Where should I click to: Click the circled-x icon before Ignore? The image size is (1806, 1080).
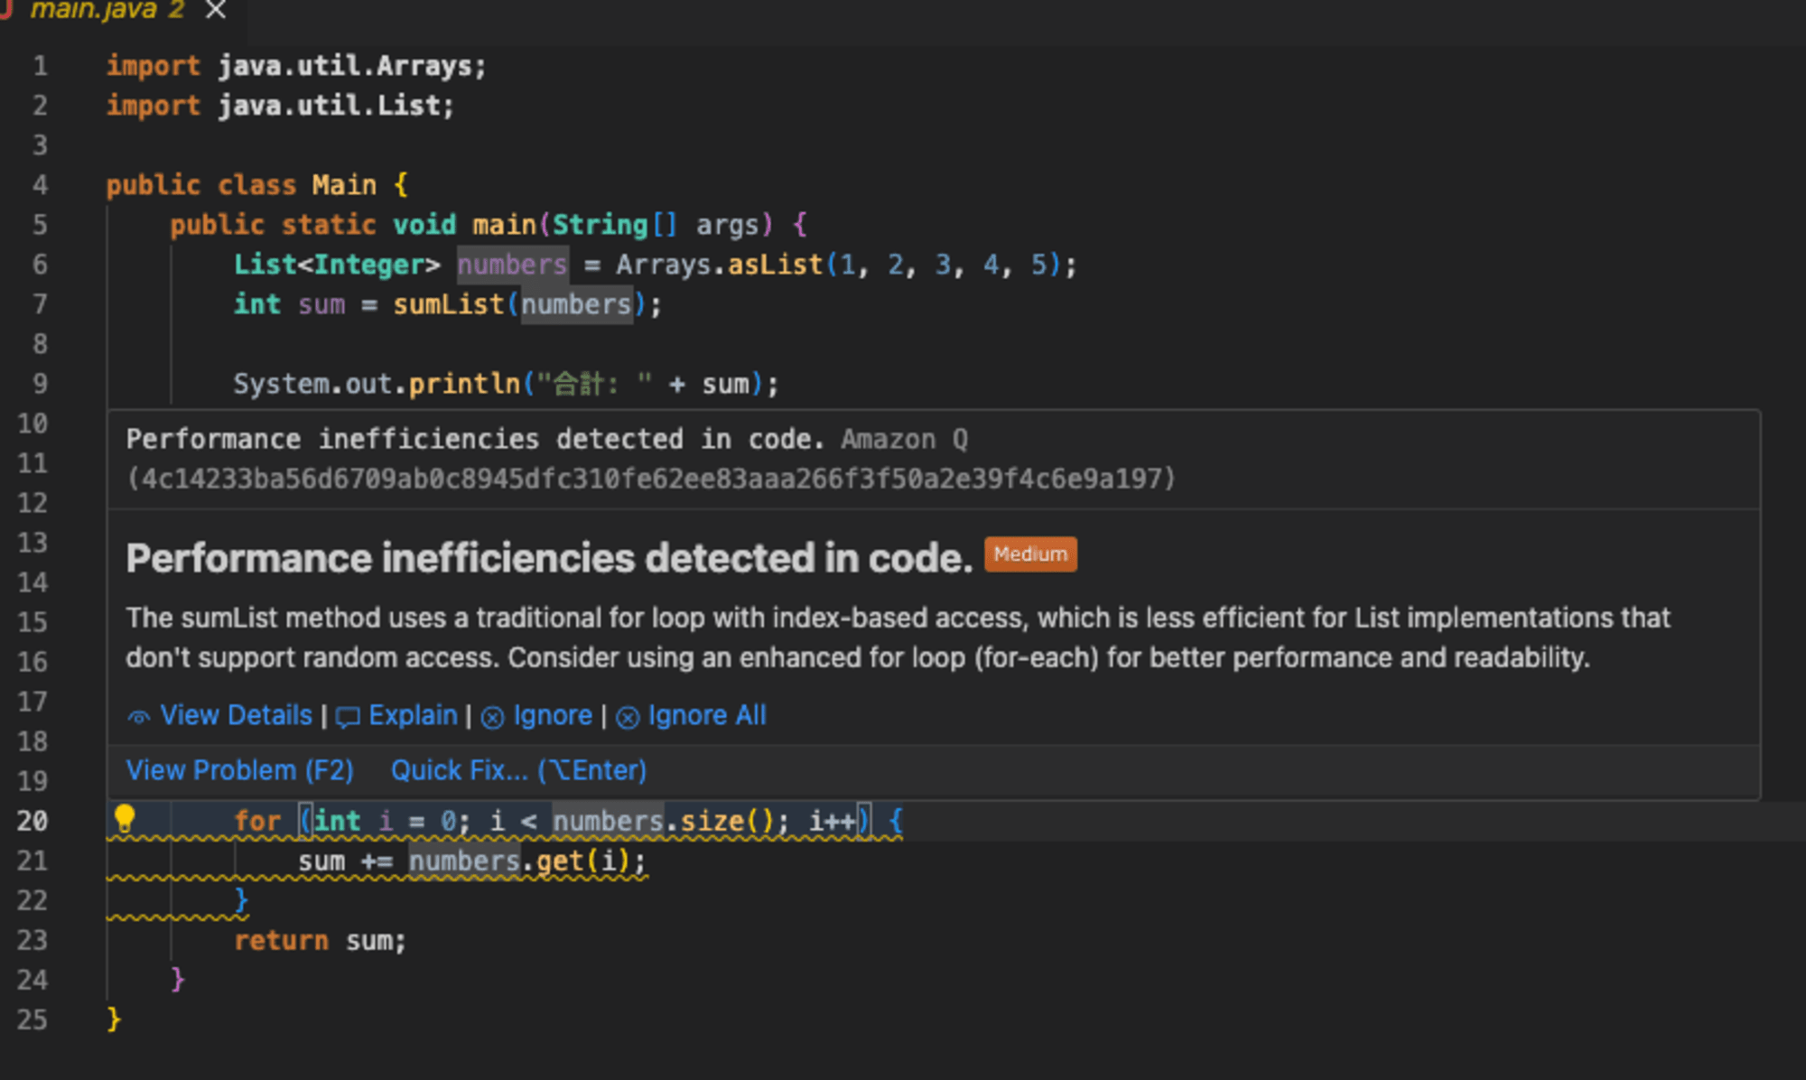coord(492,717)
